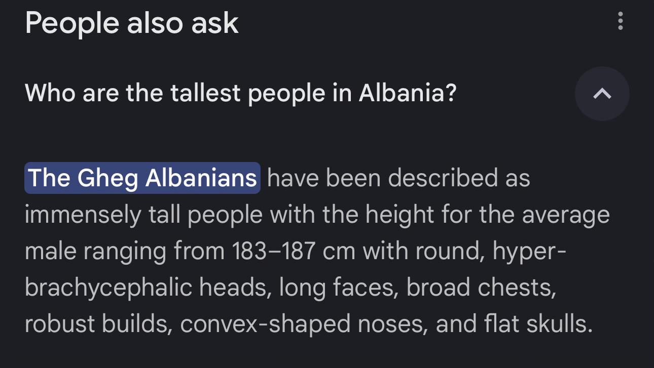The width and height of the screenshot is (654, 368).
Task: Click the question 'Who are the tallest people in Albania?'
Action: [240, 93]
